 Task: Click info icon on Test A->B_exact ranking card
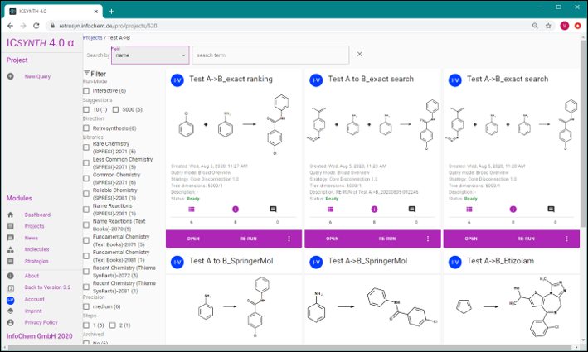tap(236, 210)
